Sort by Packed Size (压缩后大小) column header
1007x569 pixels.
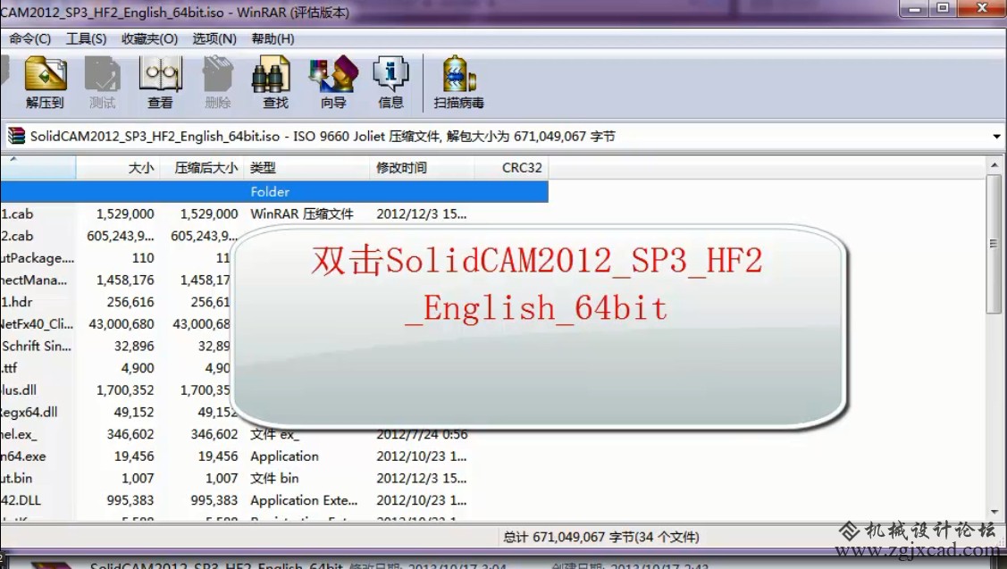pos(202,168)
